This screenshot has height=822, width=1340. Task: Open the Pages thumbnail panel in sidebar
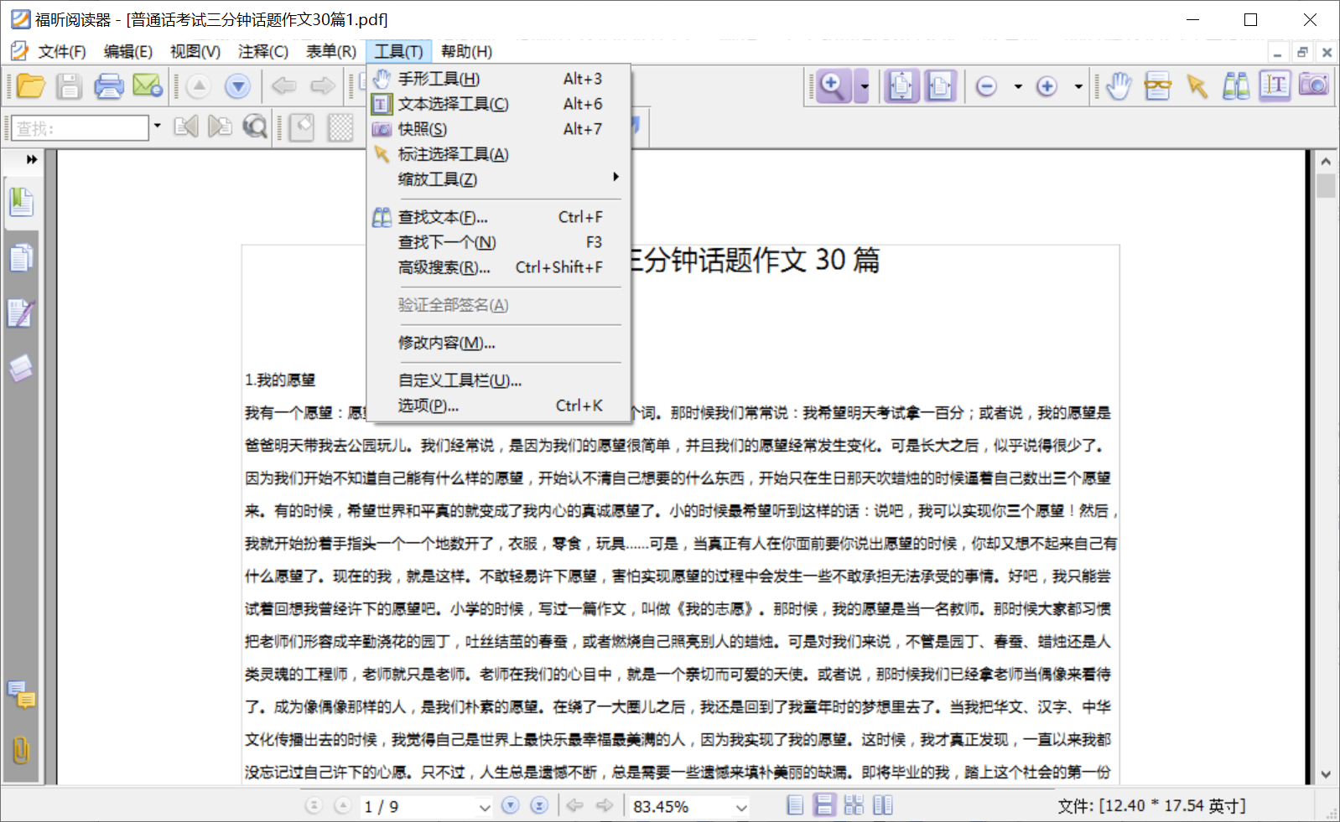(x=21, y=257)
